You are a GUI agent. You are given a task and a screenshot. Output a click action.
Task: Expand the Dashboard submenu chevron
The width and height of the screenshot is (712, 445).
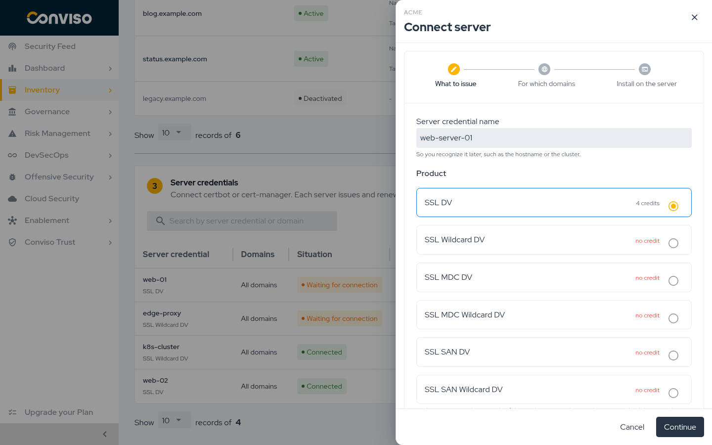point(110,69)
